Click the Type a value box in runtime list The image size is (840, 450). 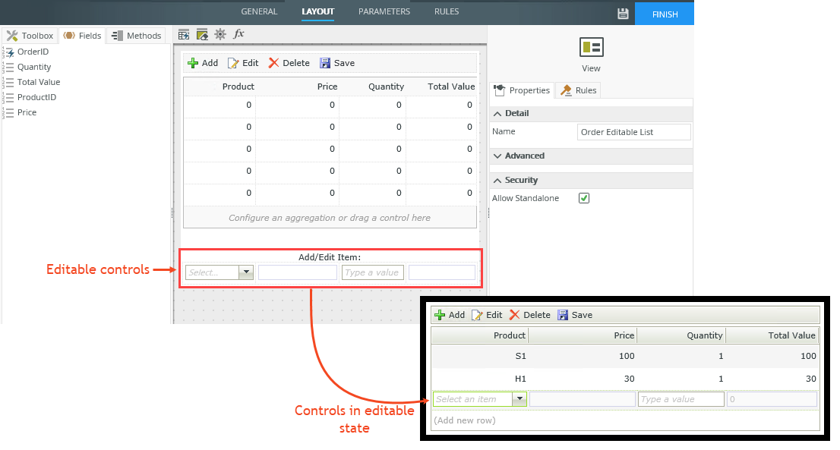pos(681,399)
